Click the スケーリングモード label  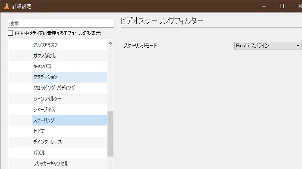click(x=140, y=46)
